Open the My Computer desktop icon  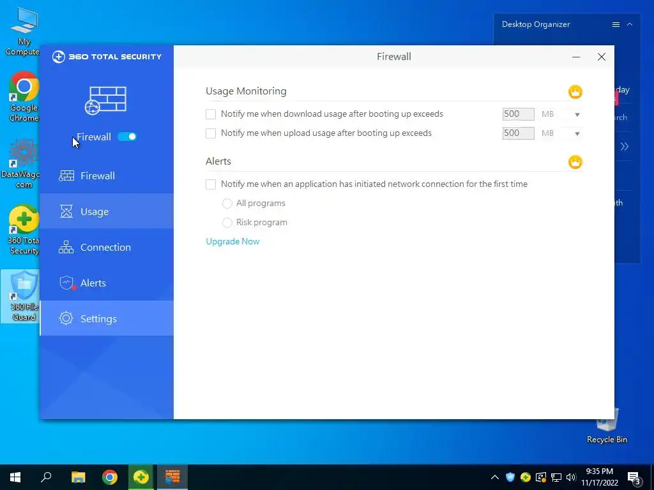tap(24, 32)
